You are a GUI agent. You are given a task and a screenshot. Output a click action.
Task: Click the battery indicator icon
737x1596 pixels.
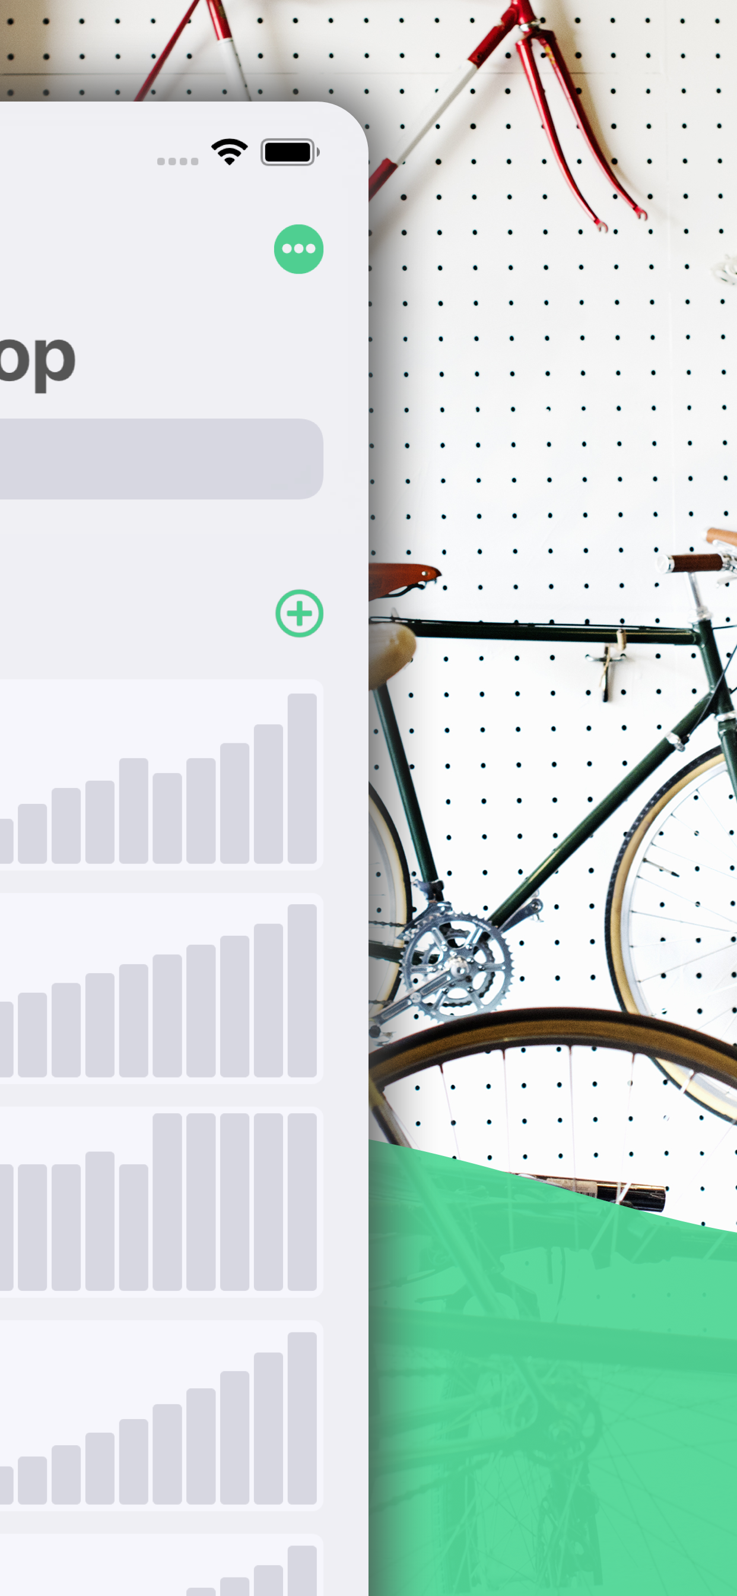point(290,152)
